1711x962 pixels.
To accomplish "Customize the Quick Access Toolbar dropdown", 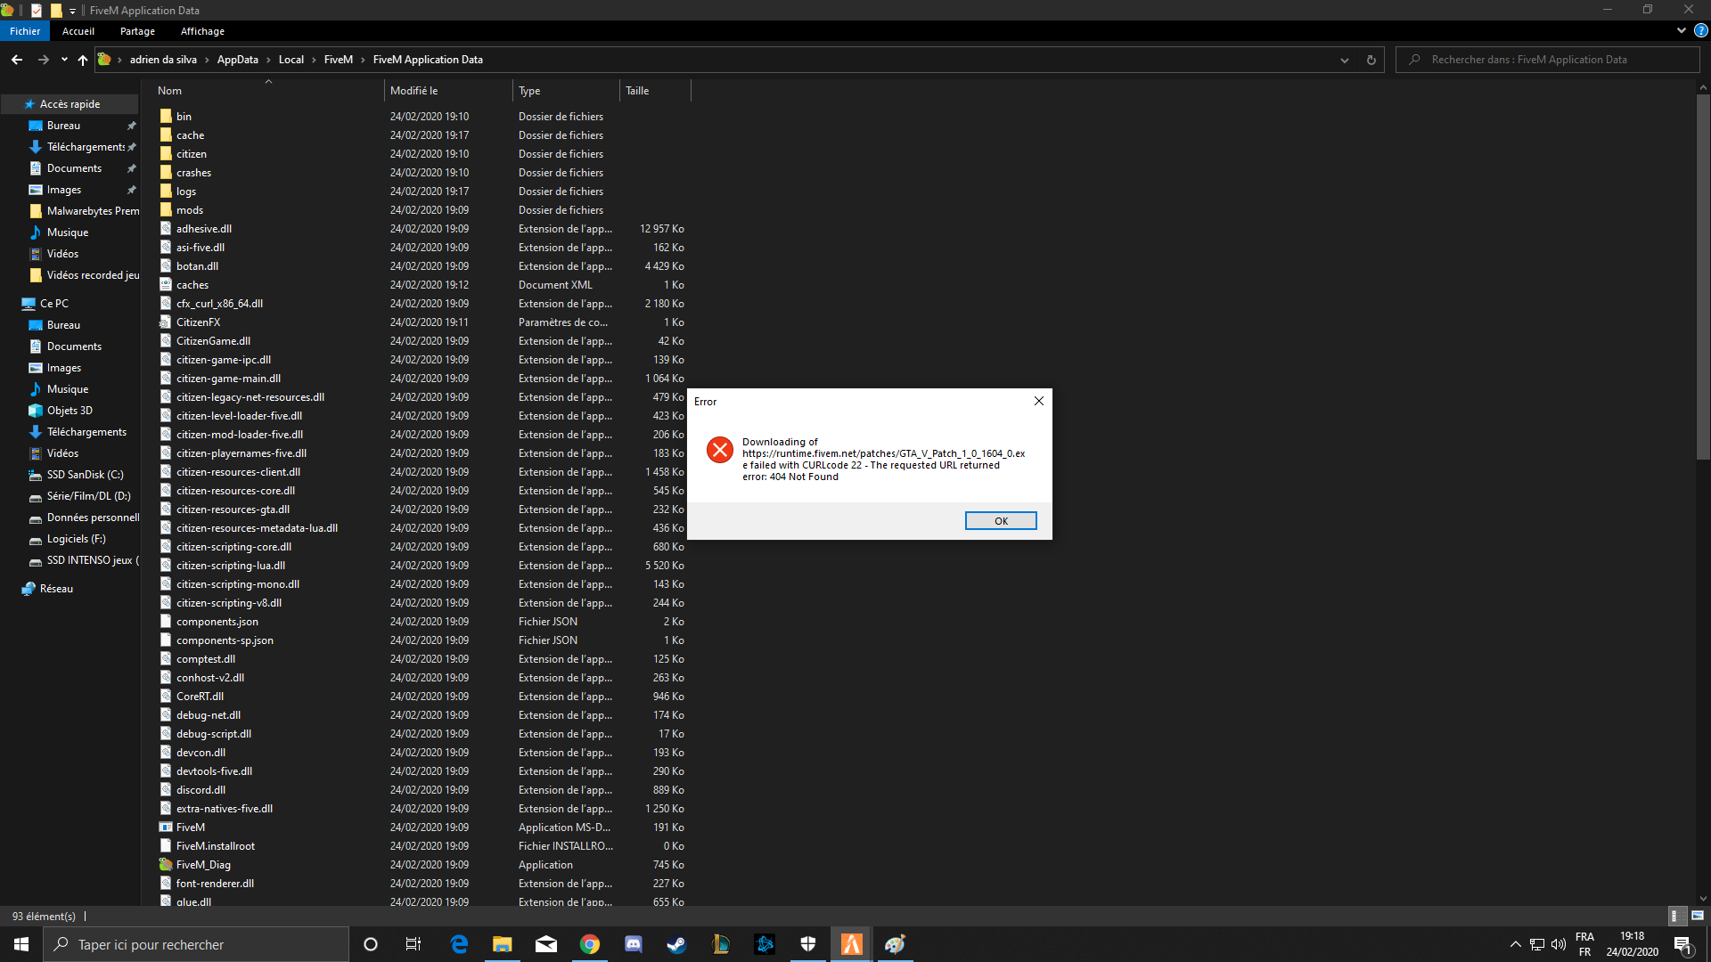I will pos(71,11).
